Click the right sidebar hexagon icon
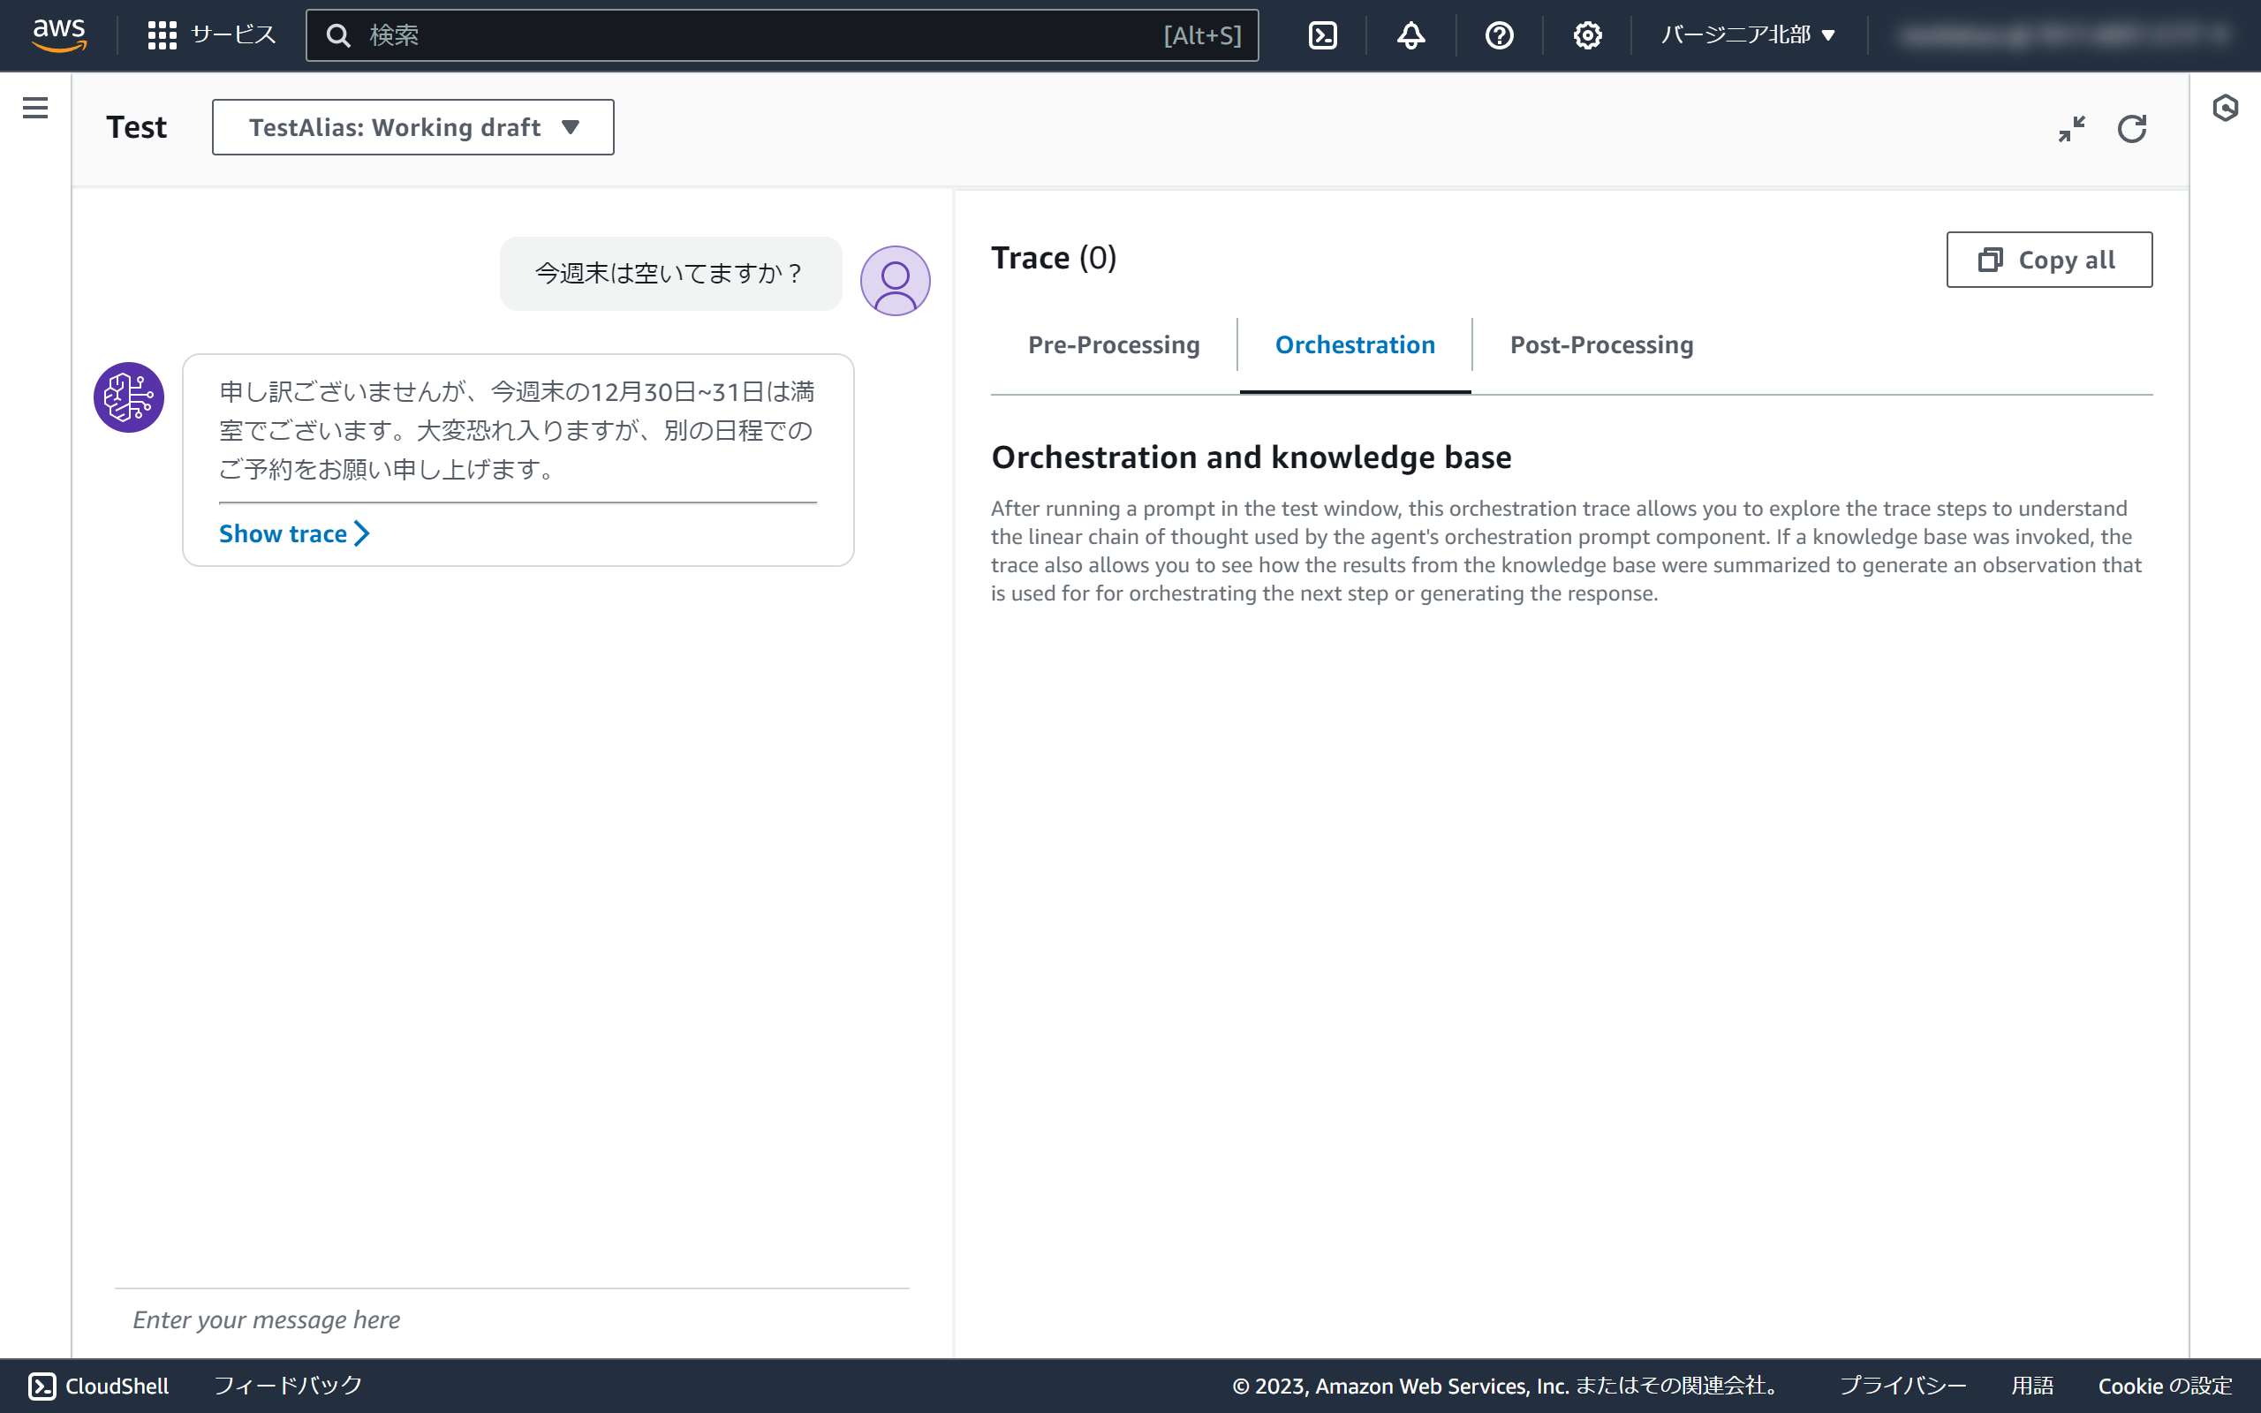Viewport: 2261px width, 1413px height. pyautogui.click(x=2225, y=109)
